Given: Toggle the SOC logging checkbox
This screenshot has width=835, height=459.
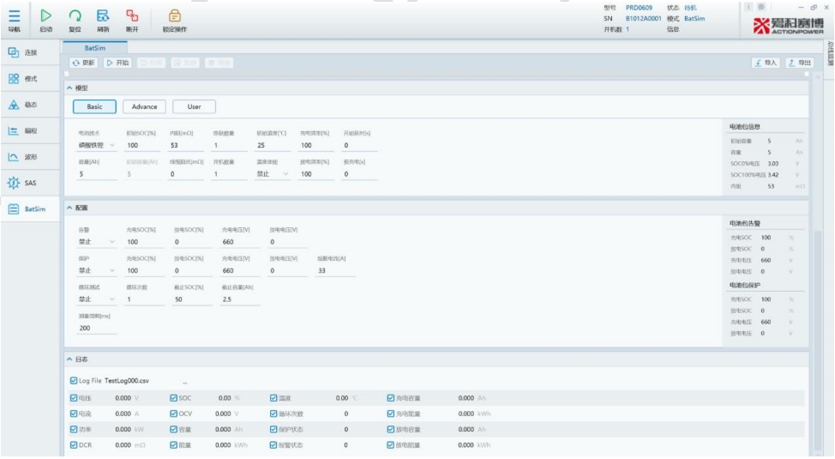Looking at the screenshot, I should 174,398.
